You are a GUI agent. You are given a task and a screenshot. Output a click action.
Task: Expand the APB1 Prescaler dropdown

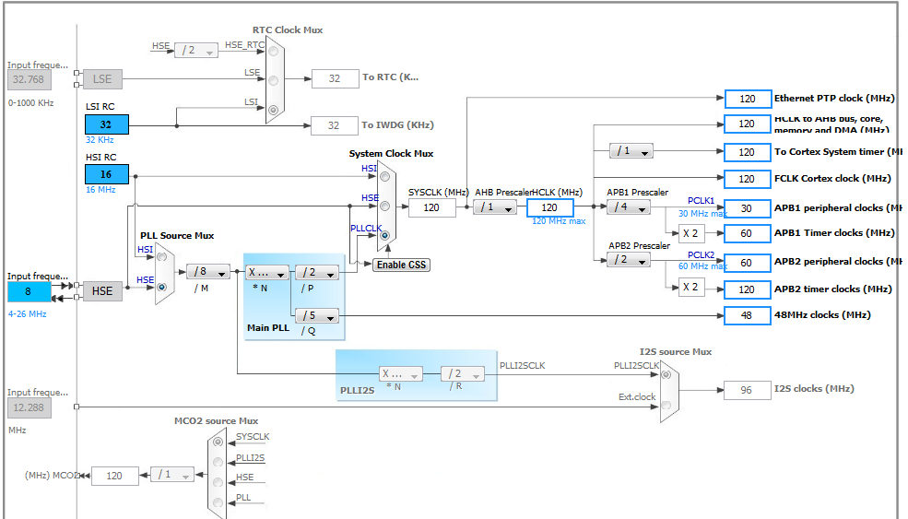click(x=629, y=206)
